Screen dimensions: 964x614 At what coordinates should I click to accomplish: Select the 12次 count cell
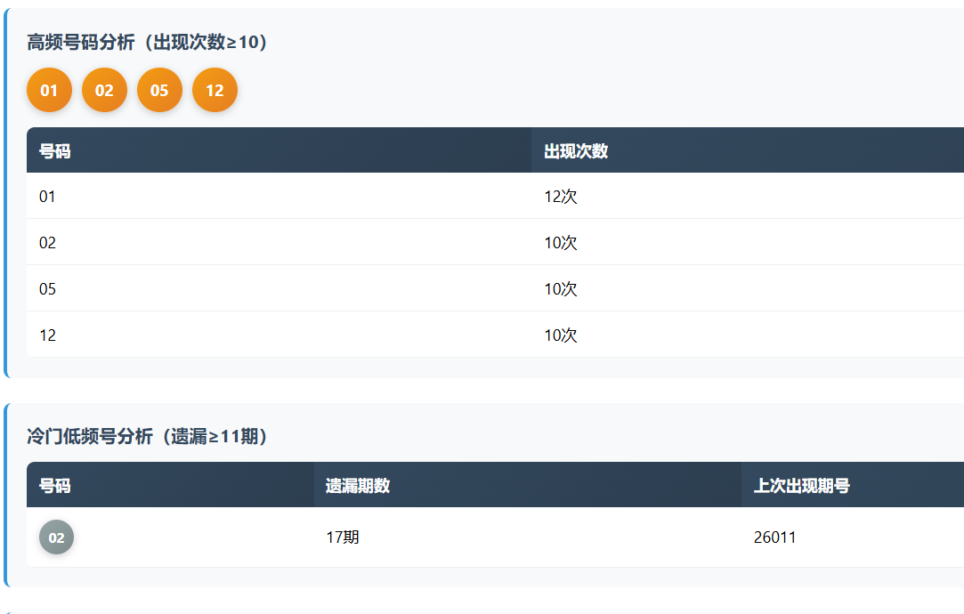click(x=561, y=197)
